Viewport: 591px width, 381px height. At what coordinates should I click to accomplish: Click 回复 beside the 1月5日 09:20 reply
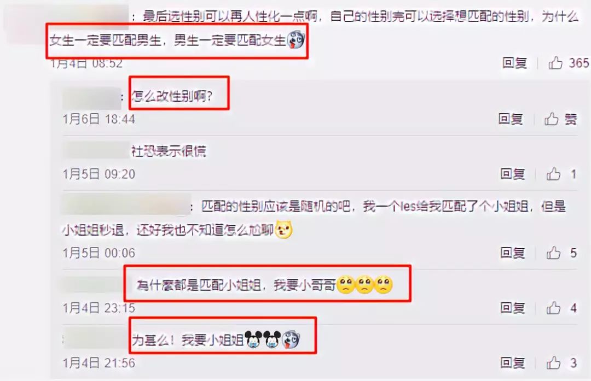(513, 174)
